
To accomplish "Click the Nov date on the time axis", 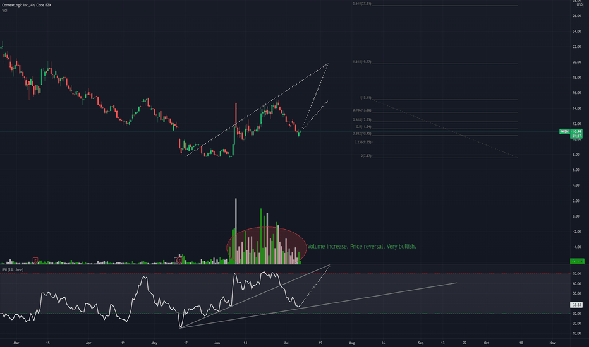I will coord(552,343).
